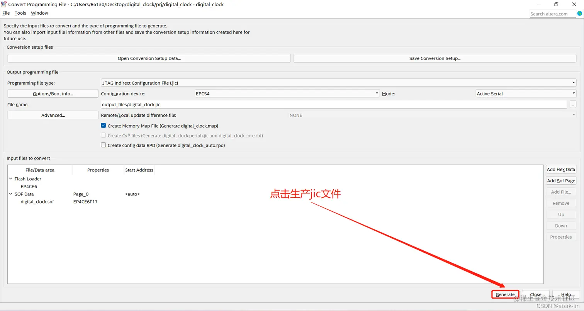Click the Start Address column header
The height and width of the screenshot is (311, 584).
[x=139, y=170]
